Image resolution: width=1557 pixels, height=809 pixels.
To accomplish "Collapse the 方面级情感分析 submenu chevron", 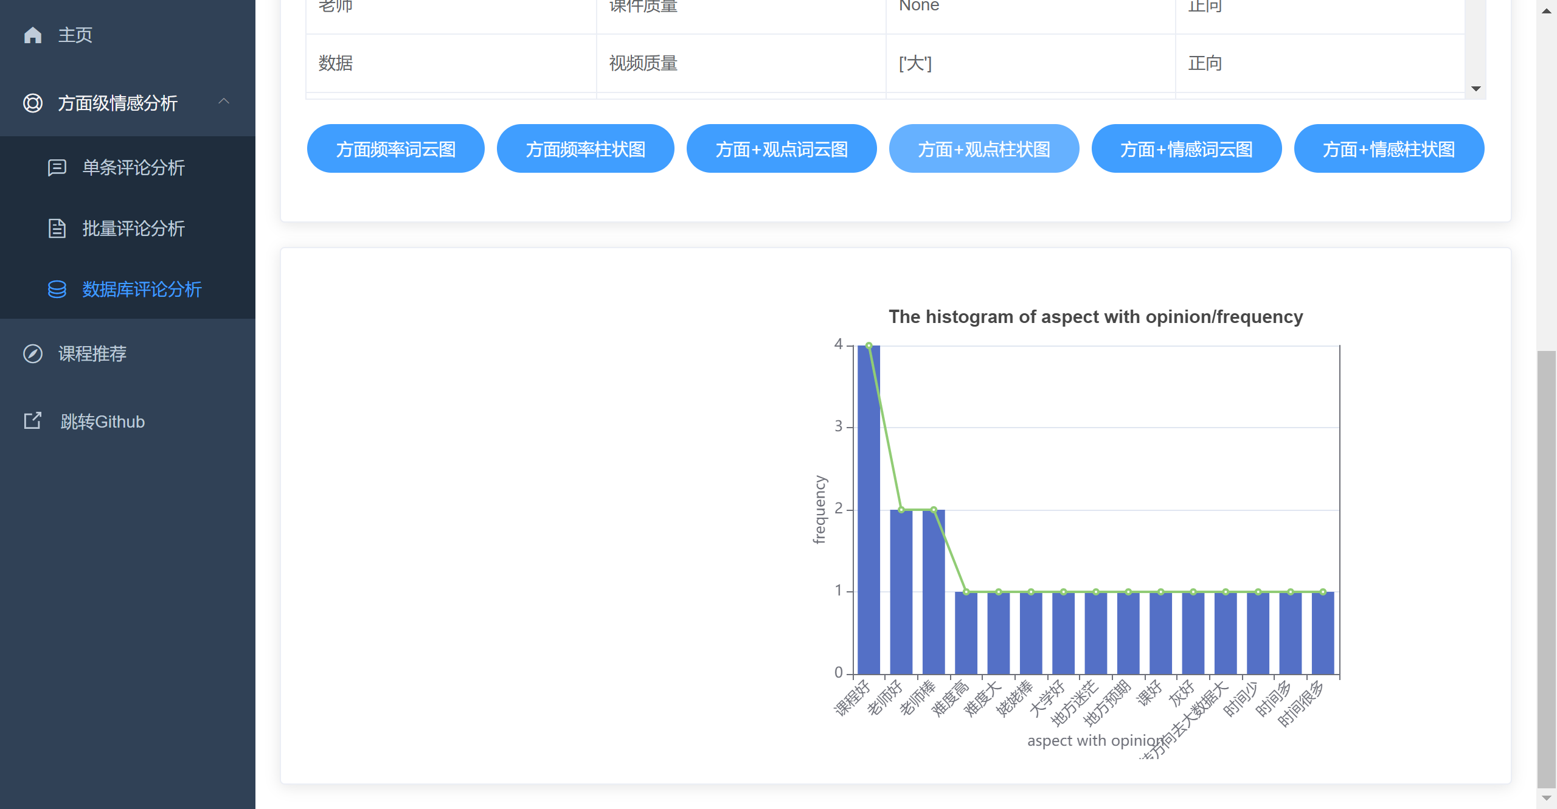I will click(224, 102).
